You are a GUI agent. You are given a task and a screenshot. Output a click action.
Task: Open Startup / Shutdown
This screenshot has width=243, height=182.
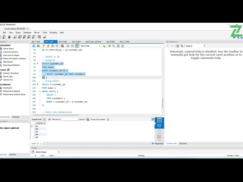[11, 73]
